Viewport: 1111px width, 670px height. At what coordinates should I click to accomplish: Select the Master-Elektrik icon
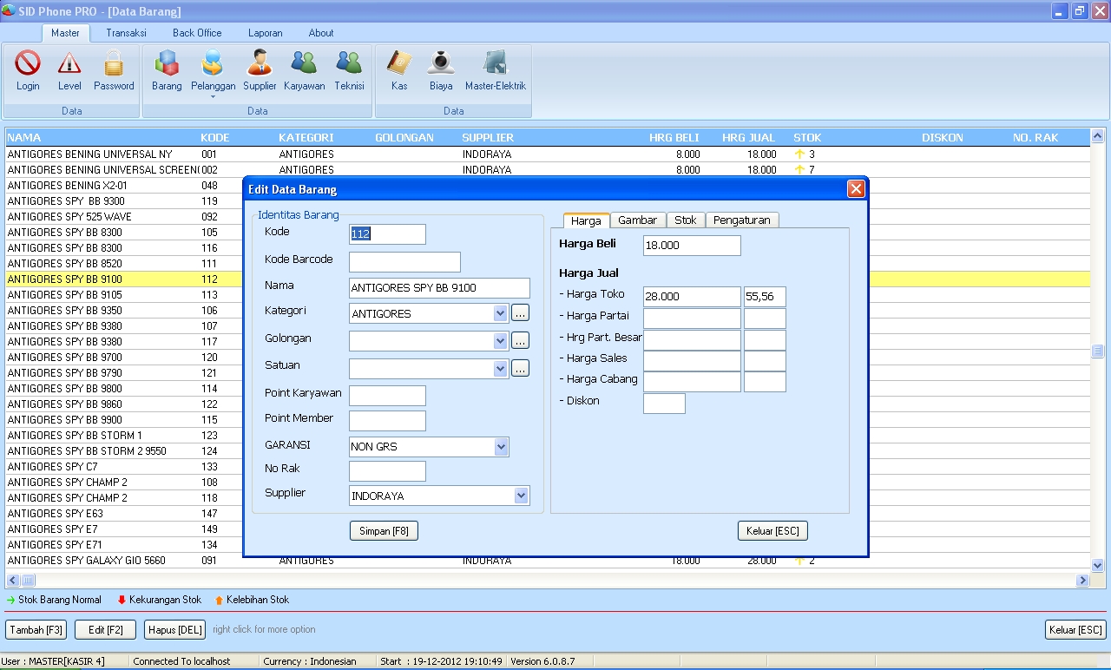tap(494, 69)
